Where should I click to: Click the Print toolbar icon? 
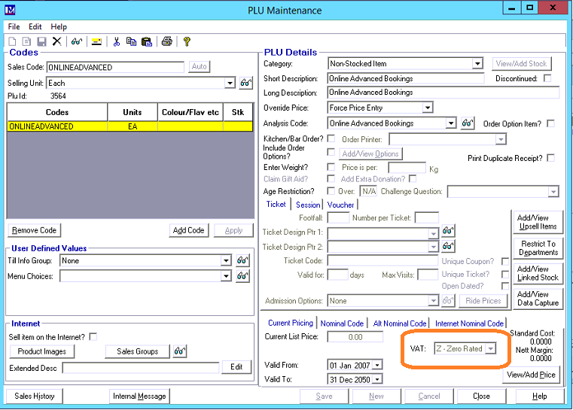pyautogui.click(x=166, y=41)
